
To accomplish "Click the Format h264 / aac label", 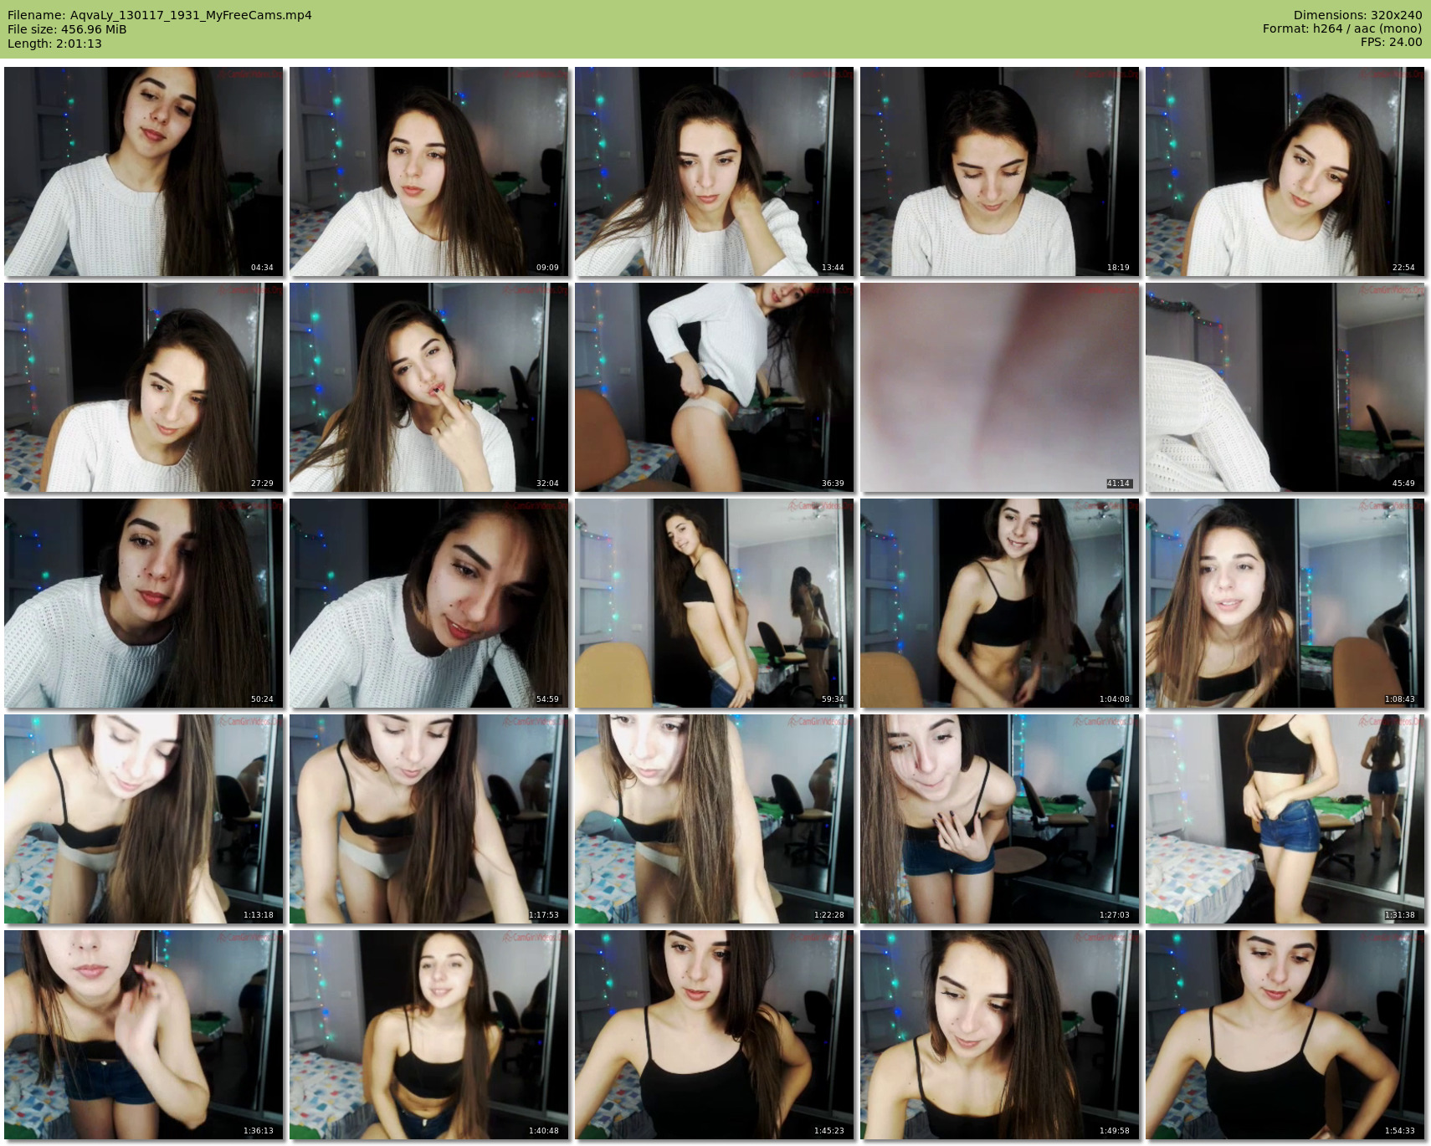I will [1342, 28].
